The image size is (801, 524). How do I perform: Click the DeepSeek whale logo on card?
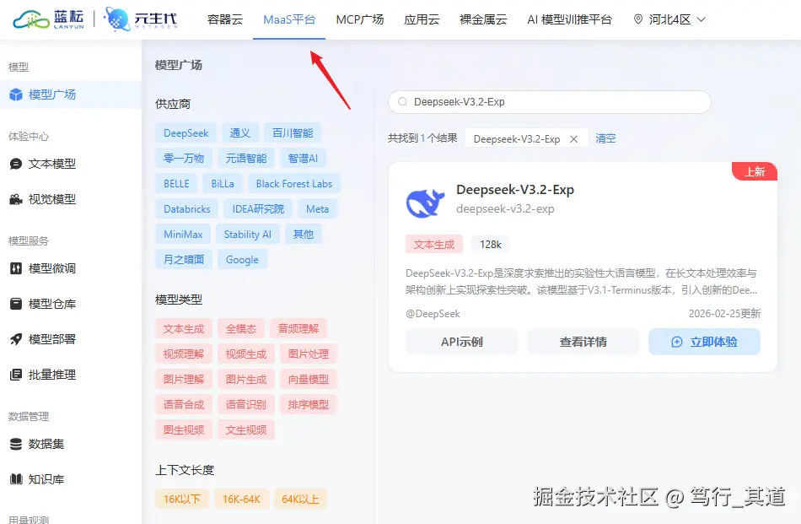425,203
